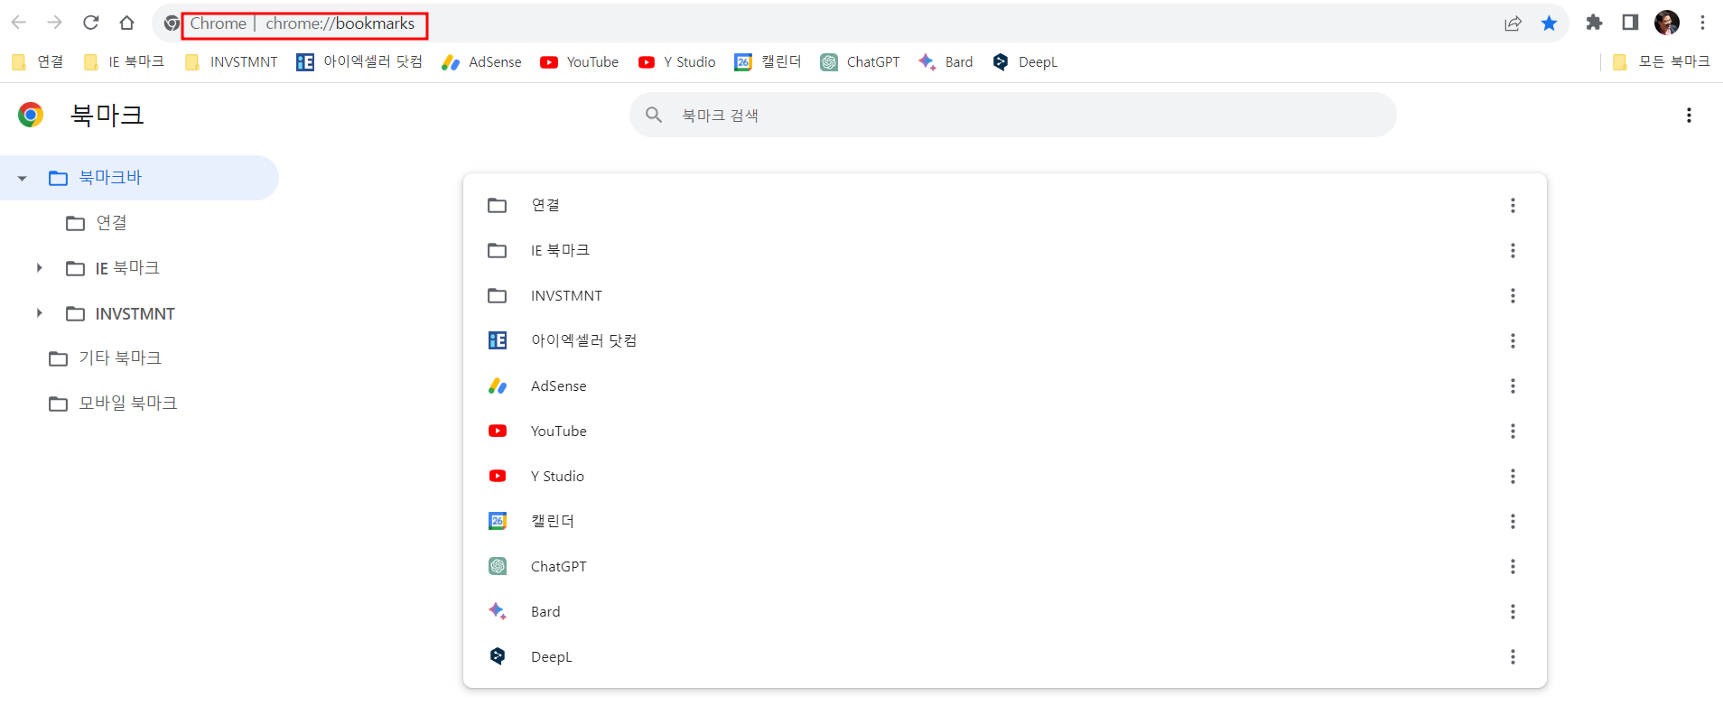Open more actions for 캘린더 row

click(1513, 521)
